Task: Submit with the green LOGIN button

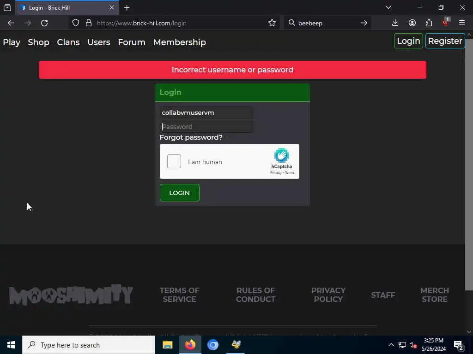Action: point(180,193)
